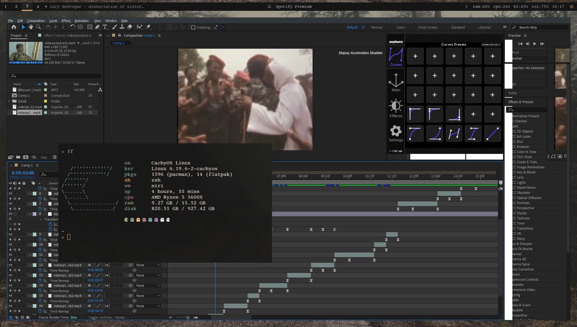This screenshot has height=327, width=577.
Task: Expand the workspace overflow double-arrow menu
Action: click(x=504, y=27)
